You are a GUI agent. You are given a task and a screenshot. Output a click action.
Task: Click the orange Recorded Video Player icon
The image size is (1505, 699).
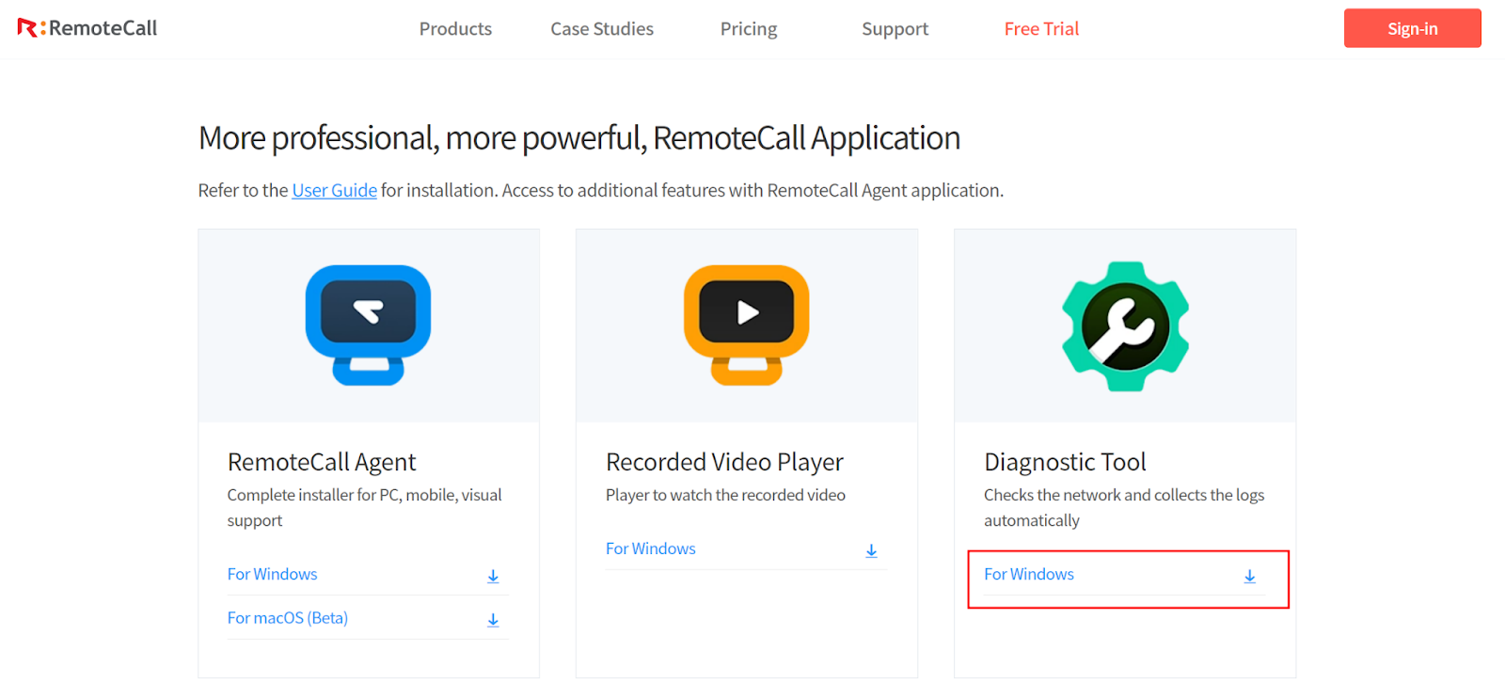(747, 325)
